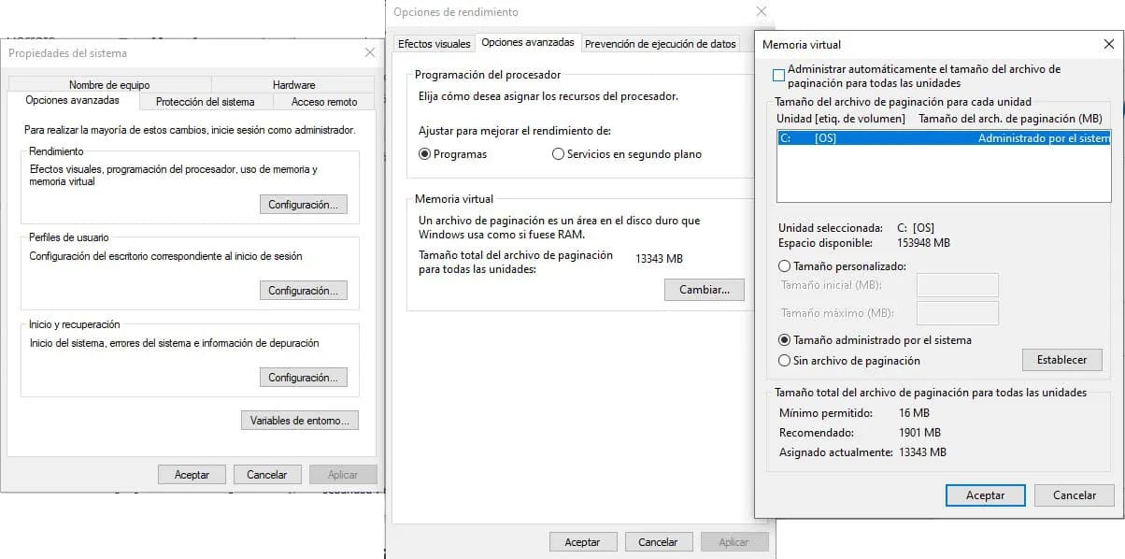This screenshot has height=559, width=1125.
Task: Confirm Memoria virtual with Aceptar
Action: pos(985,495)
